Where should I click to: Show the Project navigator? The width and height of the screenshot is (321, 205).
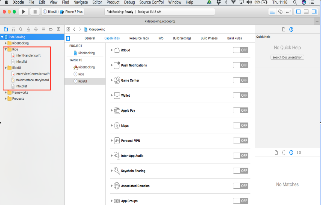(6, 29)
